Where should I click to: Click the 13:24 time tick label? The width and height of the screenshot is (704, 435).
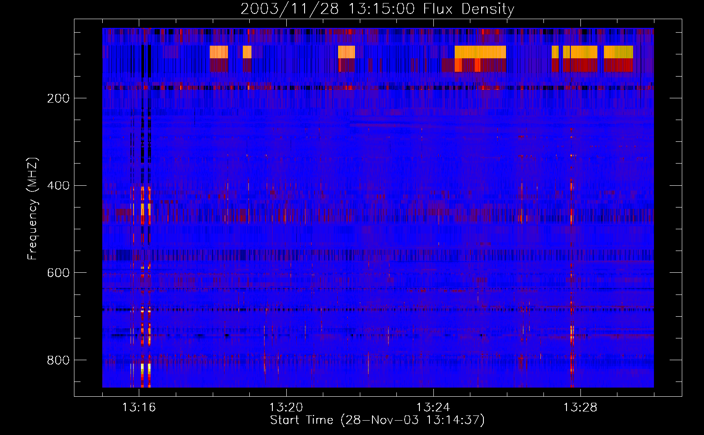coord(433,408)
